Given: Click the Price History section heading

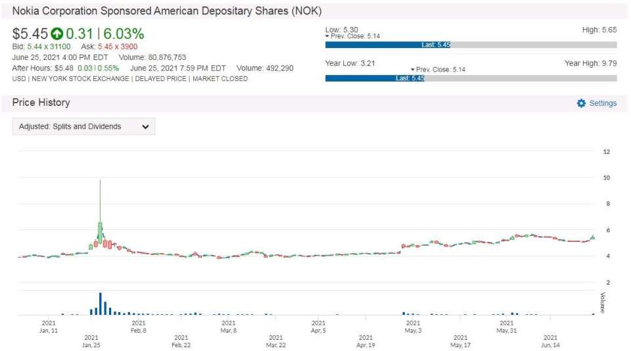Looking at the screenshot, I should point(41,103).
